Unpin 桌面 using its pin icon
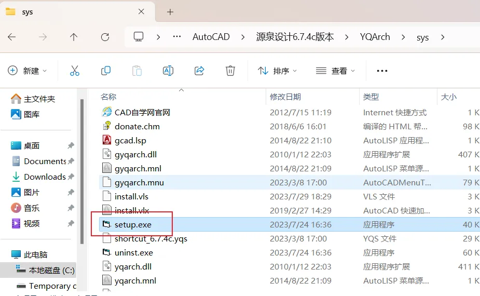This screenshot has width=480, height=296. point(71,145)
